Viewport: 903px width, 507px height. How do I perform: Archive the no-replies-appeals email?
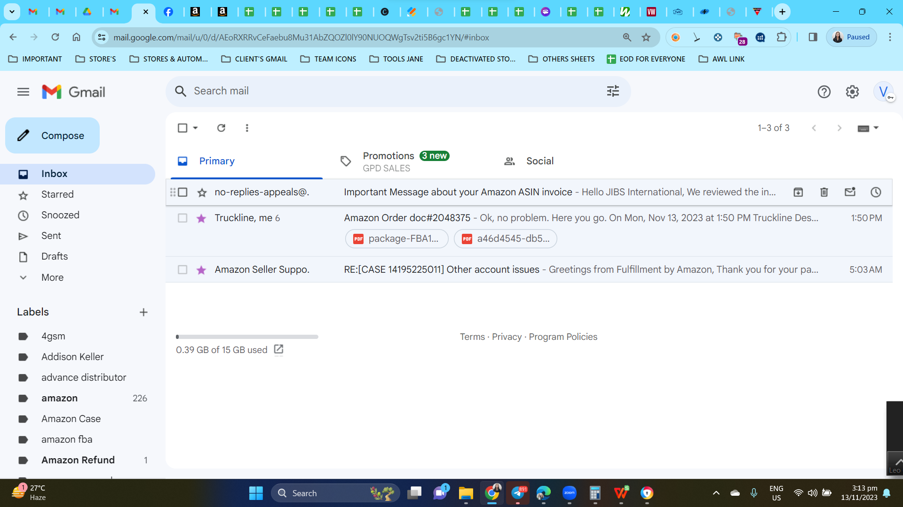[798, 192]
